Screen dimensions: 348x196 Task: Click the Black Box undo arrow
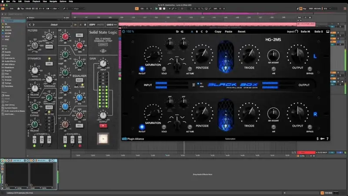177,31
